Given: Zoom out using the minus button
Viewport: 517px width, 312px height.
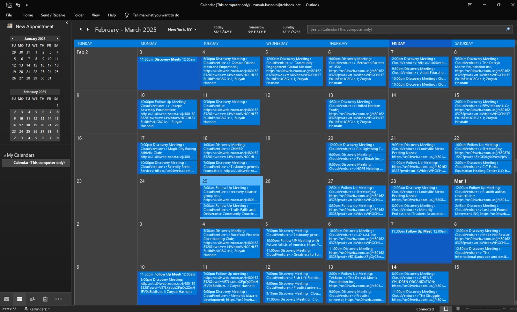Looking at the screenshot, I should (467, 309).
